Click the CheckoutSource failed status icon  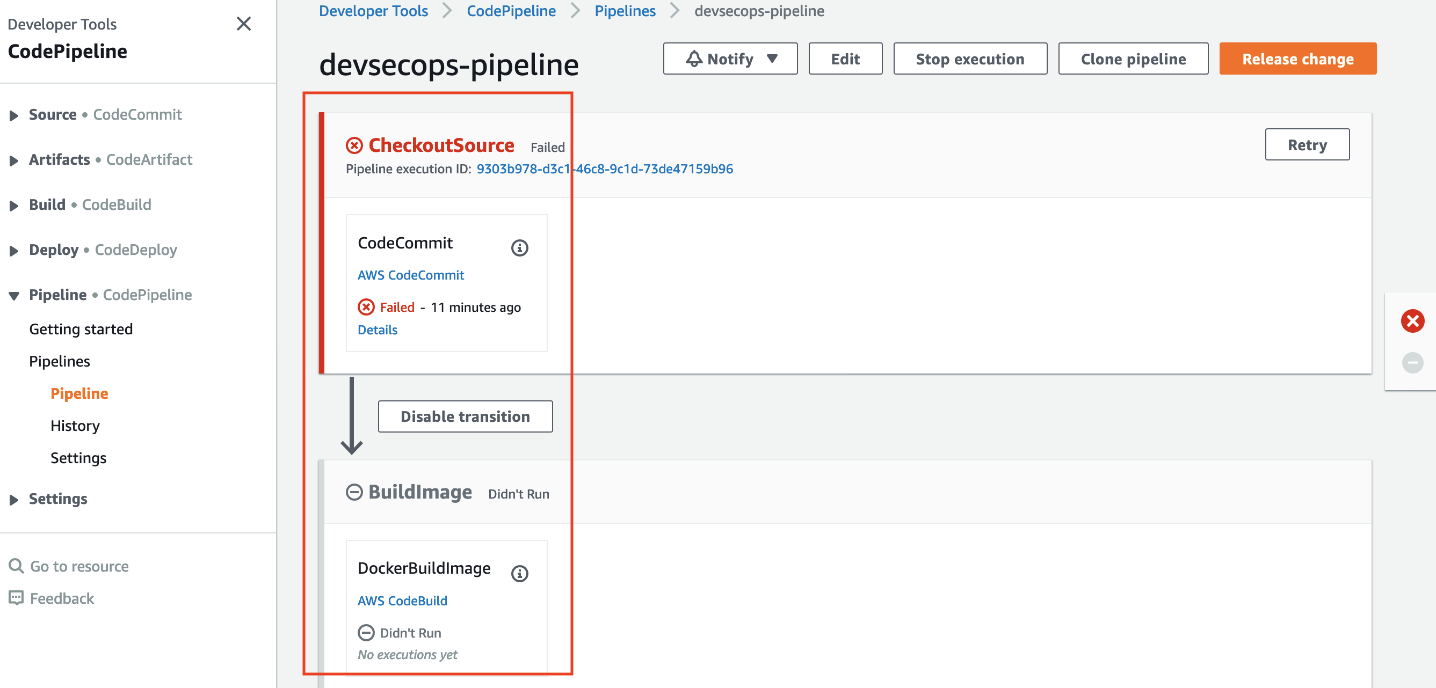tap(354, 145)
